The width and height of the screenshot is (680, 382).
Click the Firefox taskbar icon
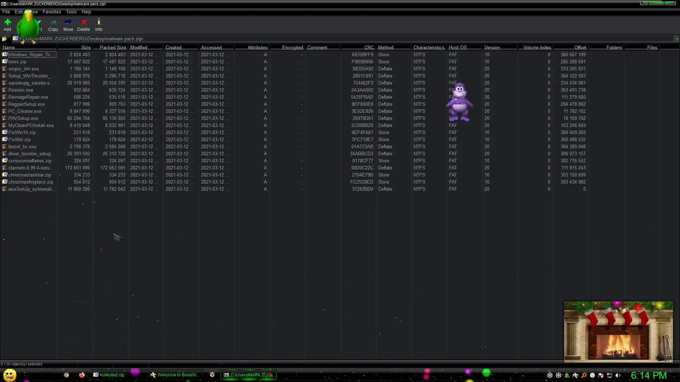click(x=82, y=375)
